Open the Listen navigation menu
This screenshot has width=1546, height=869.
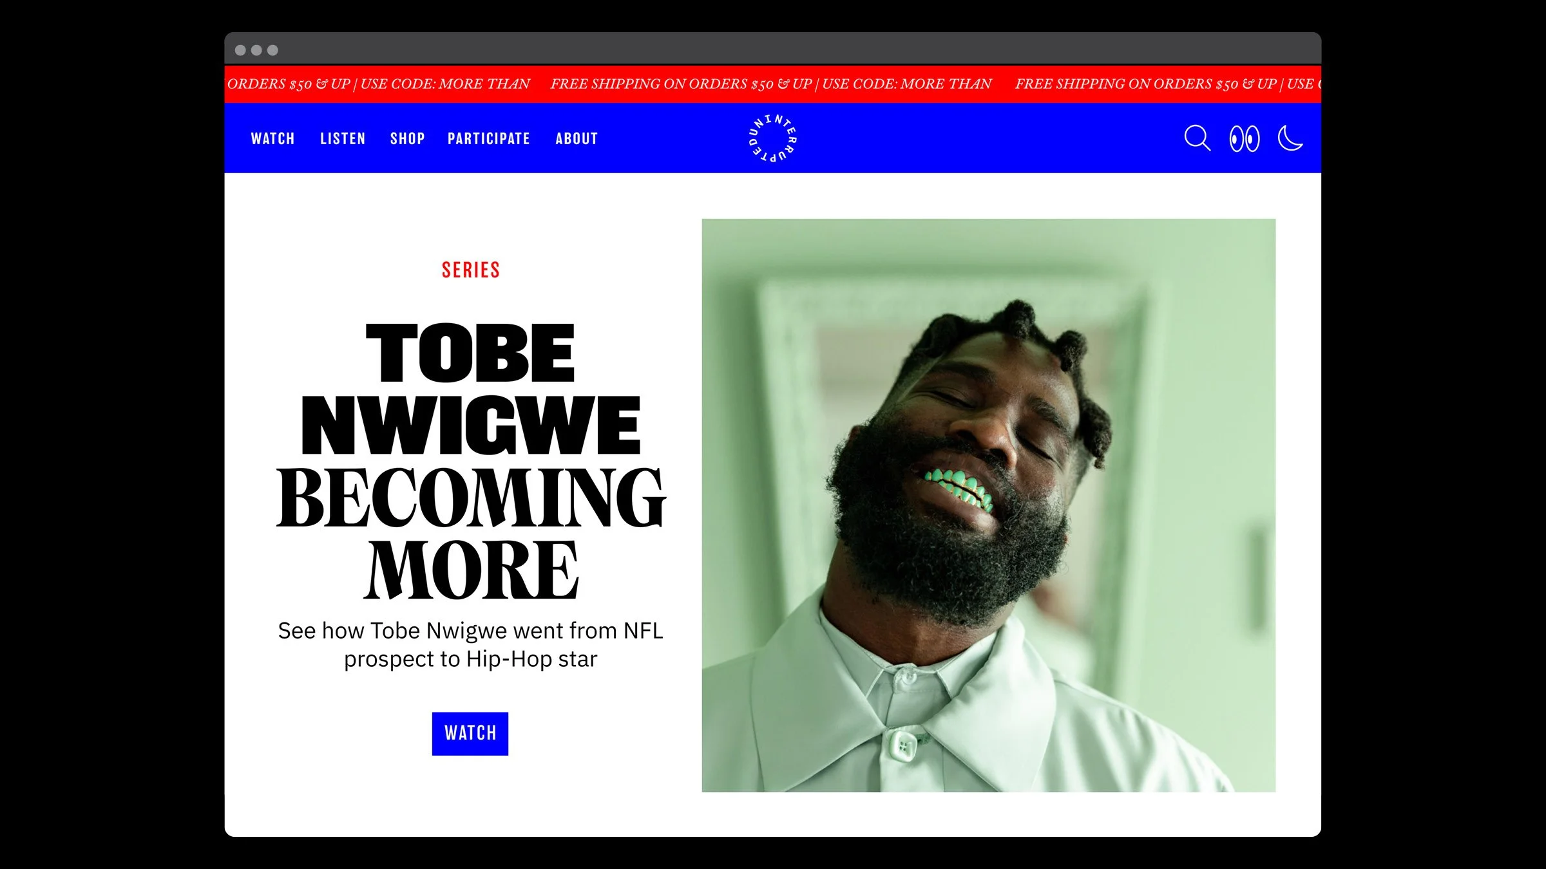click(343, 138)
